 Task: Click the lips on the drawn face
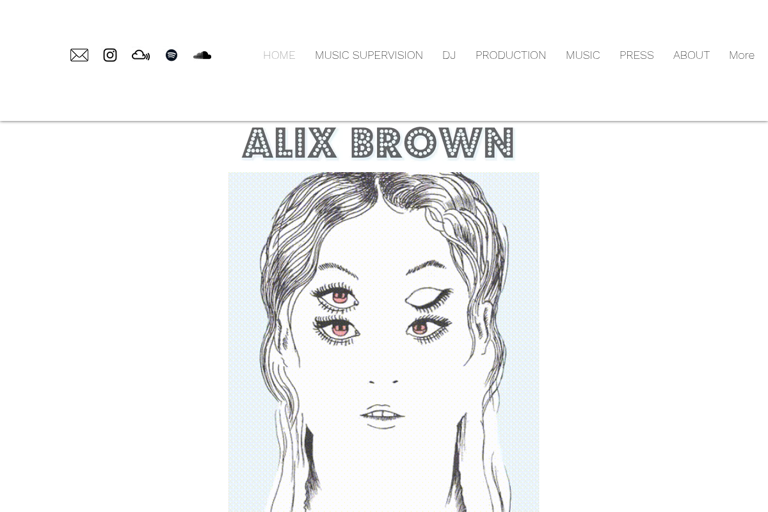[383, 416]
